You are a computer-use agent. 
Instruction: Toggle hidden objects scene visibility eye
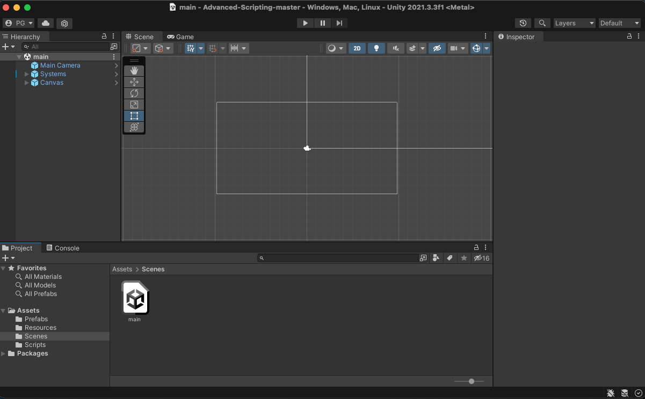pyautogui.click(x=437, y=48)
